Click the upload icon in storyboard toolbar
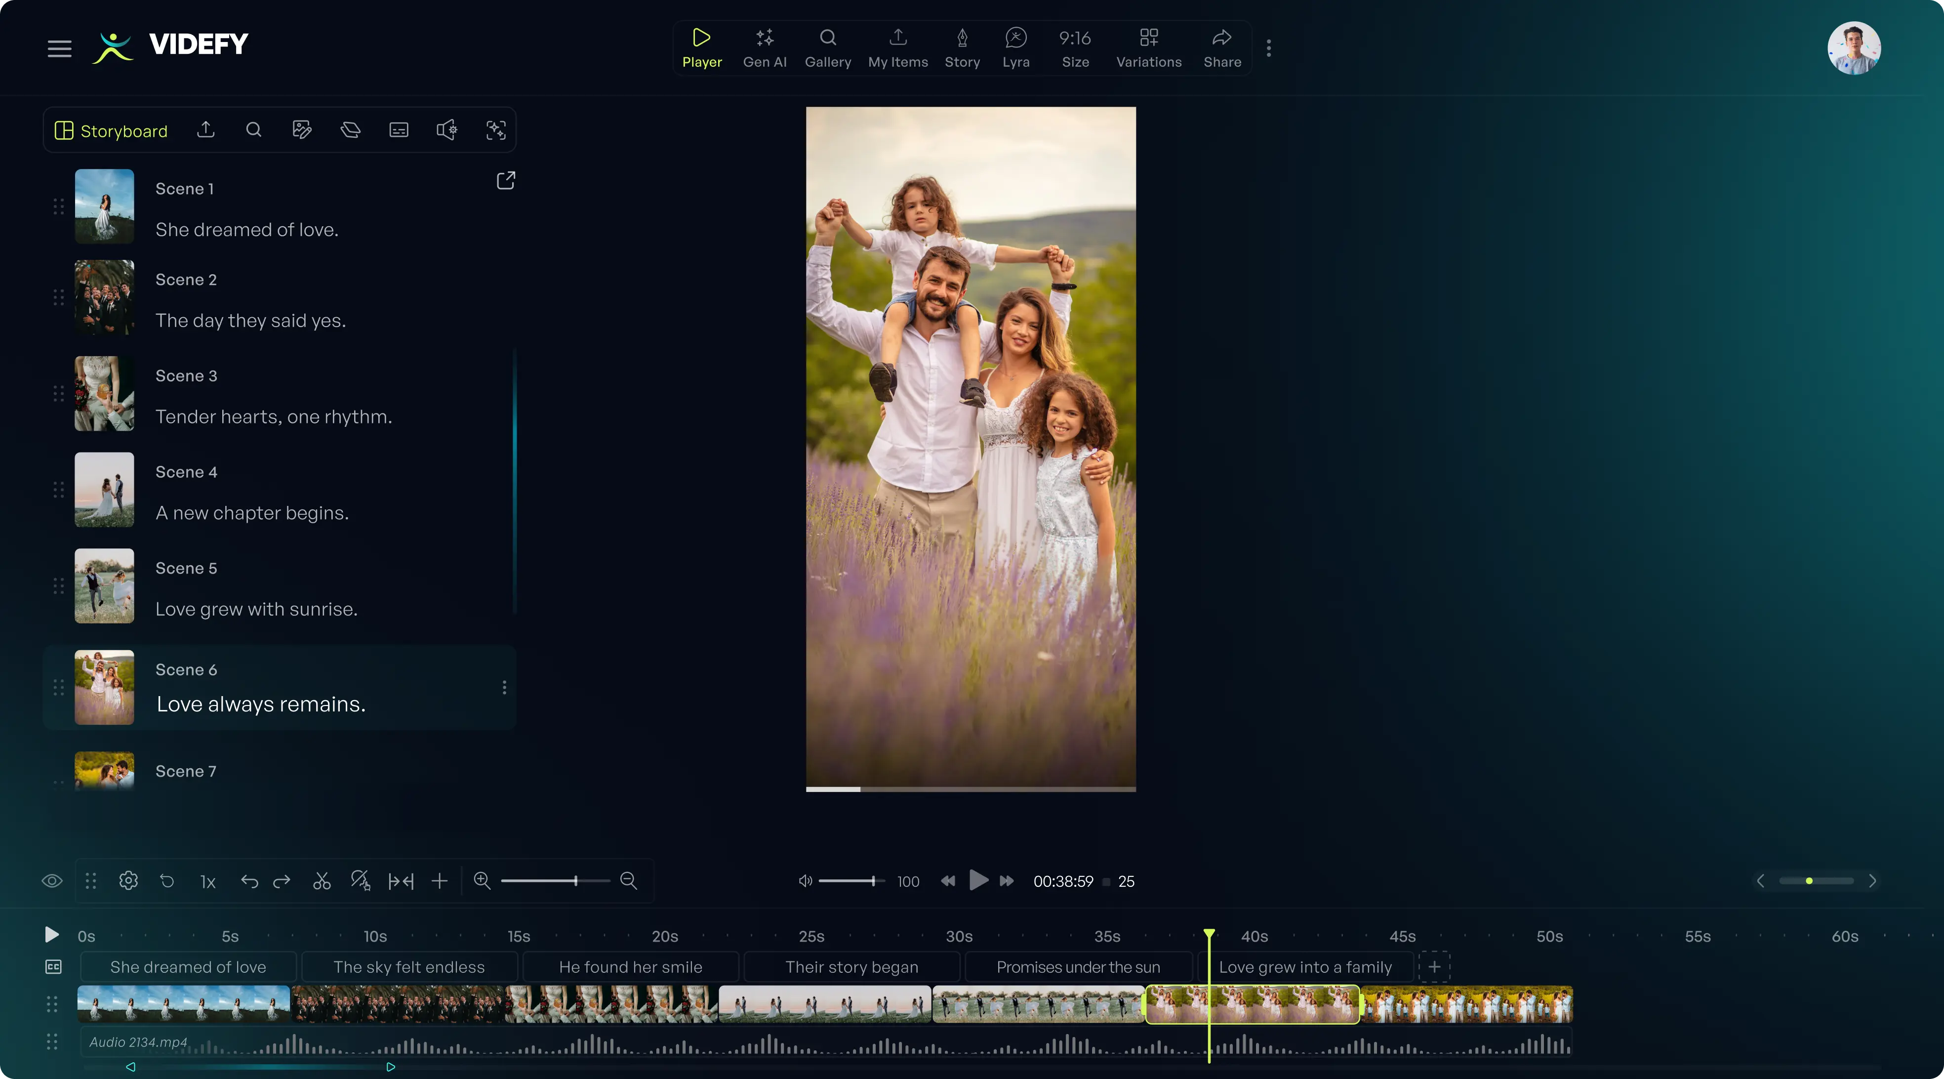 (x=205, y=130)
